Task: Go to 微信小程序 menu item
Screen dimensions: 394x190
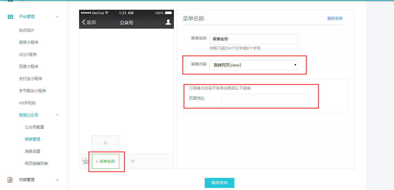Action: click(x=28, y=42)
